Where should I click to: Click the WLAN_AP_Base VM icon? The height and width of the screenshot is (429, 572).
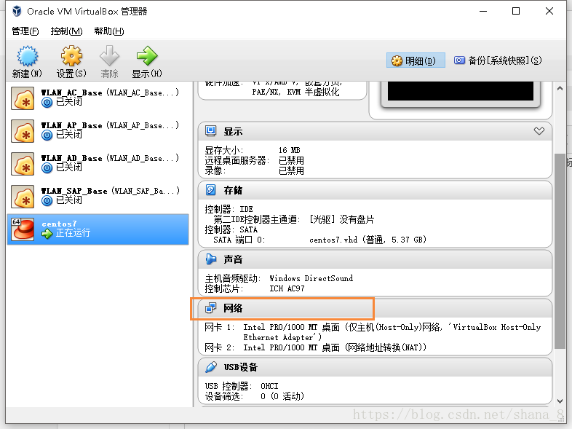tap(23, 131)
